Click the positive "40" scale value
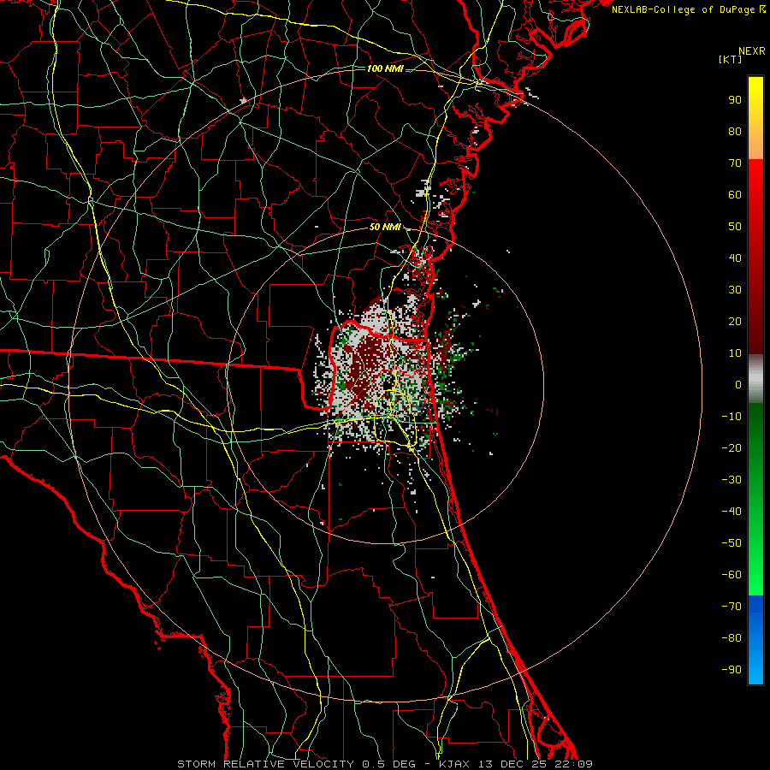 [x=735, y=258]
